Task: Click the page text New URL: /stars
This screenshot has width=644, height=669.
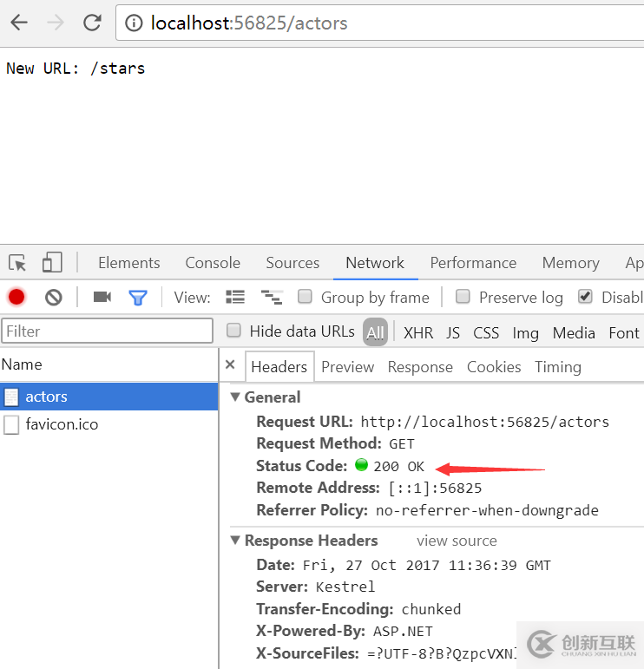Action: point(76,69)
